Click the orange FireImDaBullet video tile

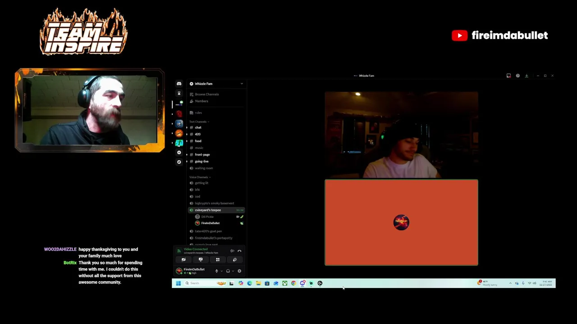(x=401, y=222)
